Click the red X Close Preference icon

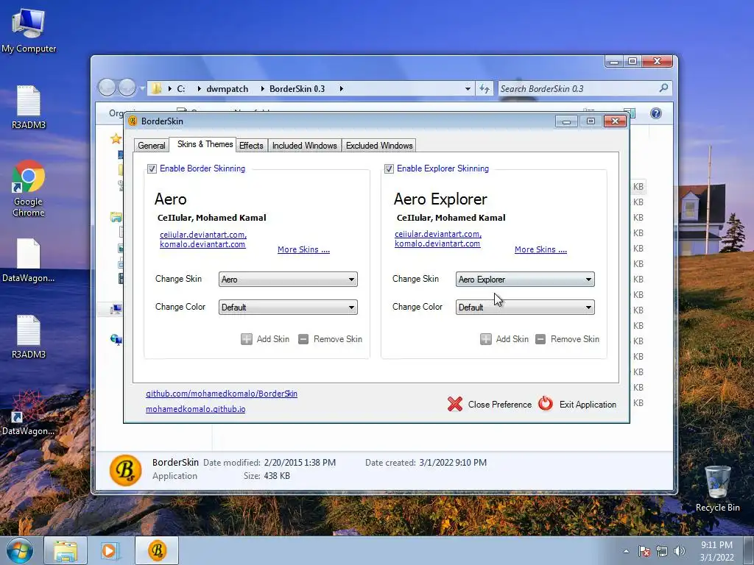(x=455, y=404)
